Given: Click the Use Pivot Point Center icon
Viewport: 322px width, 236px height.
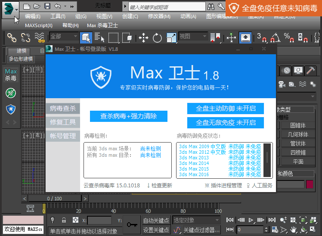Looking at the screenshot, I should 215,38.
